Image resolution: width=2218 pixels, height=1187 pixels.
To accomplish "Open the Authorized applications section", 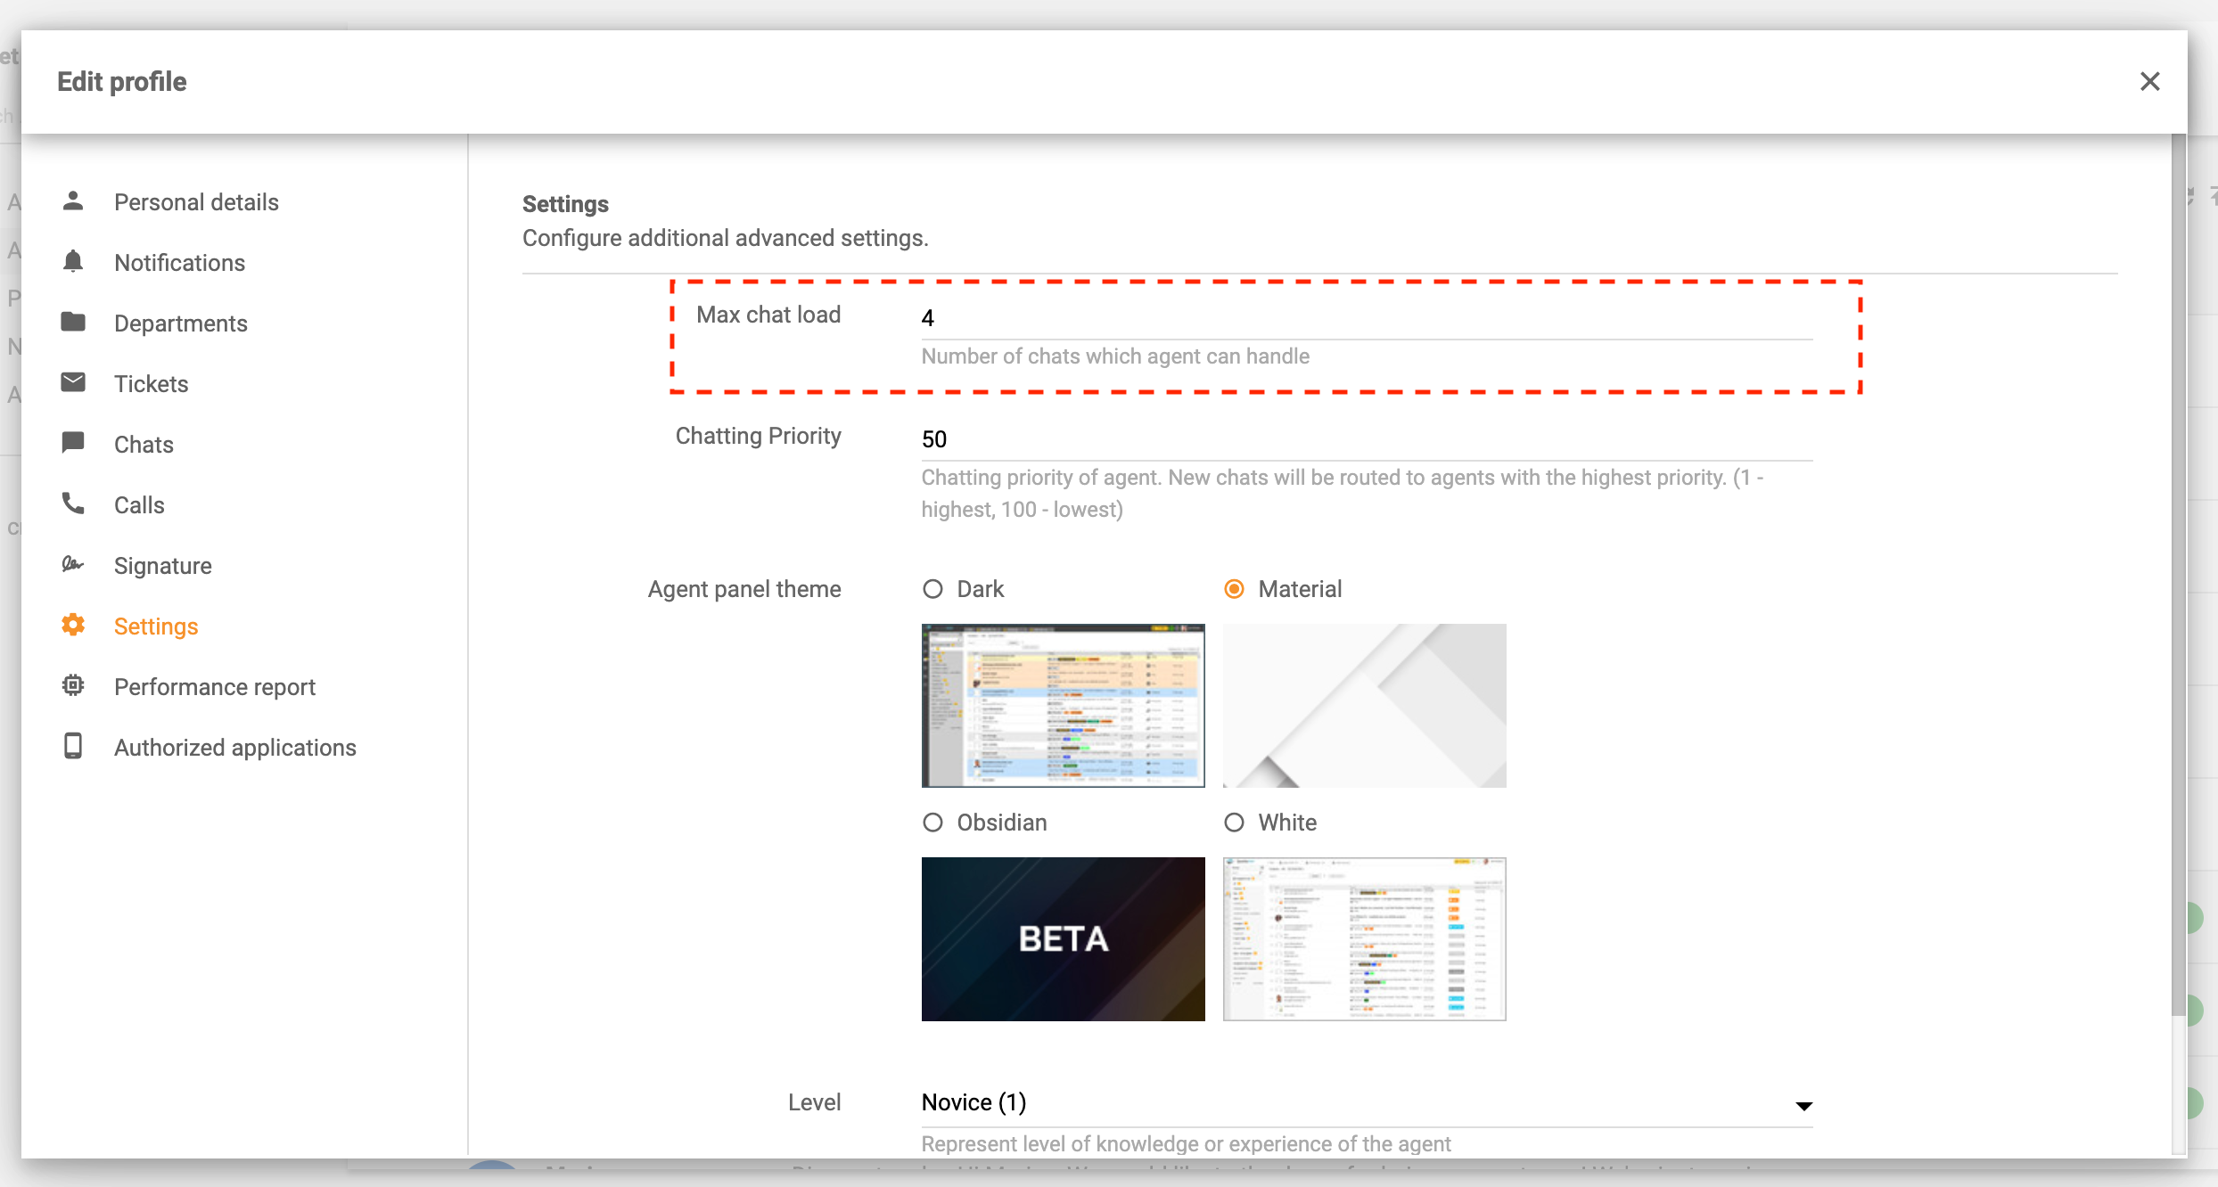I will tap(234, 747).
